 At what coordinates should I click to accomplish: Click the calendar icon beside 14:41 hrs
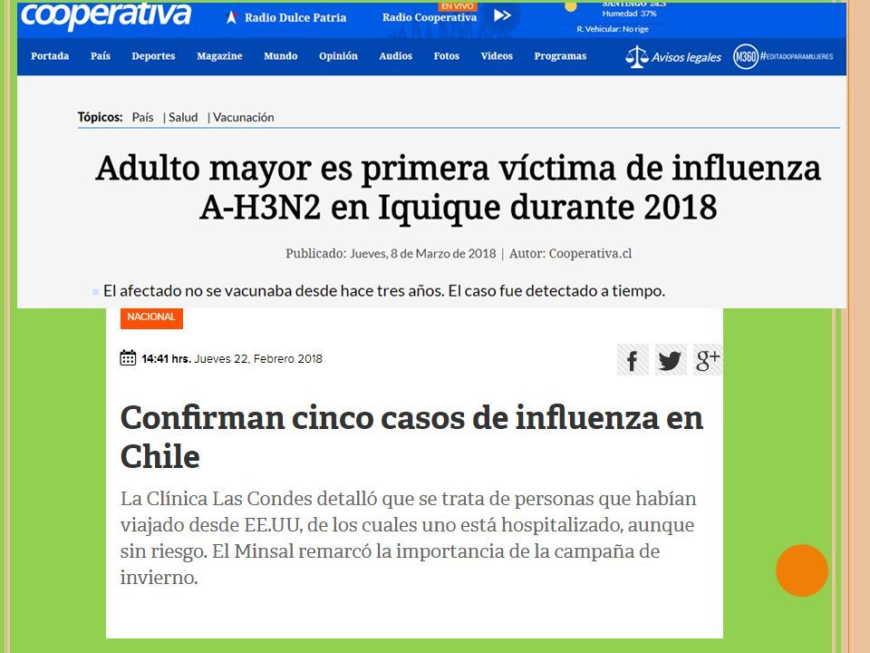coord(128,358)
